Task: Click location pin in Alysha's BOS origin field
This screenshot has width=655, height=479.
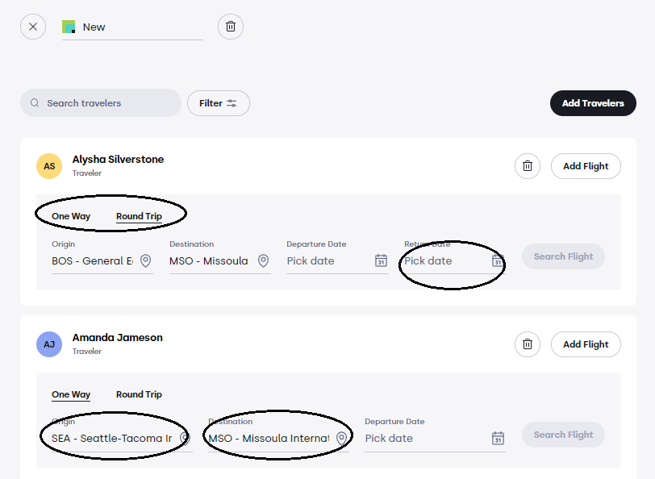Action: [x=145, y=260]
